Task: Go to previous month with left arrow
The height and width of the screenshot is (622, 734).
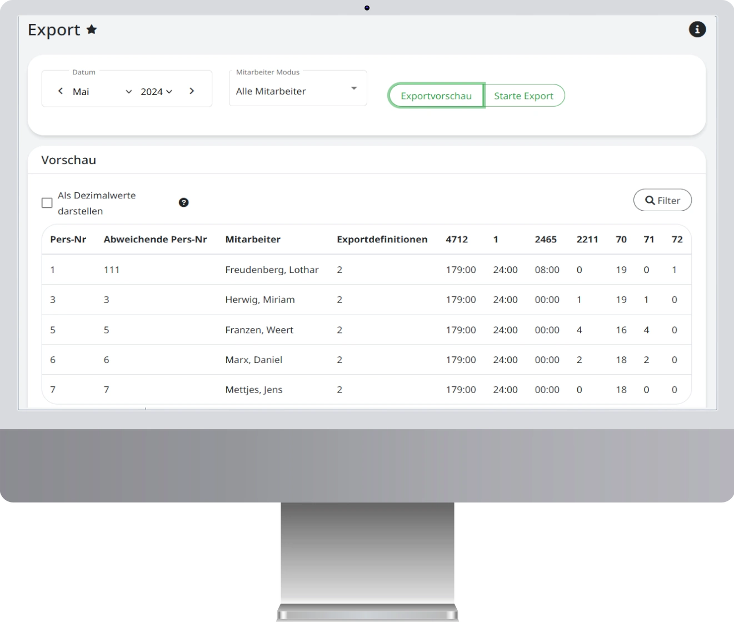Action: click(61, 91)
